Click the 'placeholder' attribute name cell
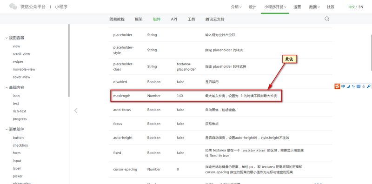 click(x=123, y=35)
